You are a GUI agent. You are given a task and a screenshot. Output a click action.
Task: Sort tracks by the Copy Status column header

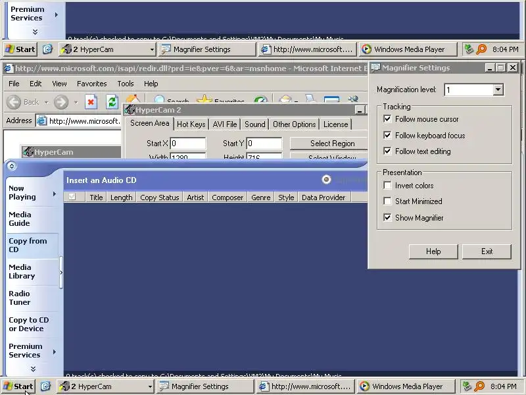point(159,197)
